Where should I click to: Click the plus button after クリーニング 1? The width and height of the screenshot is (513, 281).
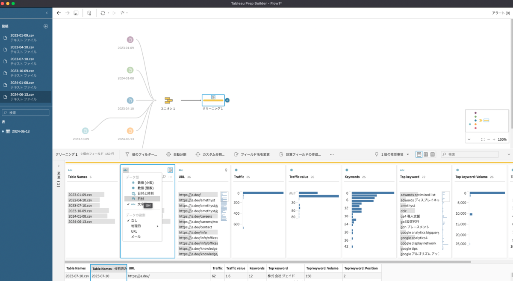tap(227, 101)
